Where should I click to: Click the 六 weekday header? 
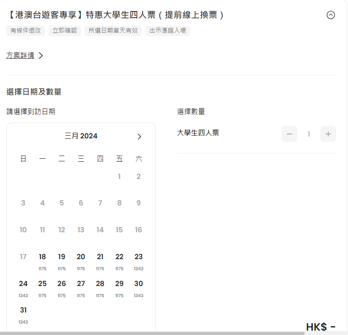tap(139, 159)
